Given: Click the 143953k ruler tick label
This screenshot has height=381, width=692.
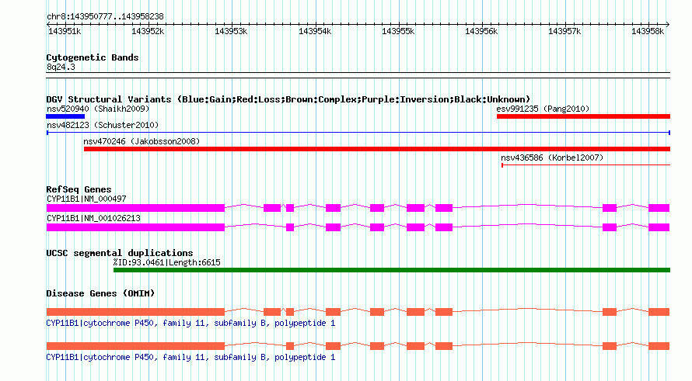Looking at the screenshot, I should click(231, 31).
